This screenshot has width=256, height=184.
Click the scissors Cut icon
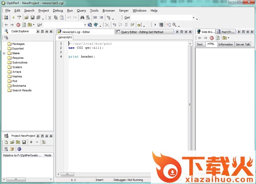(x=50, y=18)
